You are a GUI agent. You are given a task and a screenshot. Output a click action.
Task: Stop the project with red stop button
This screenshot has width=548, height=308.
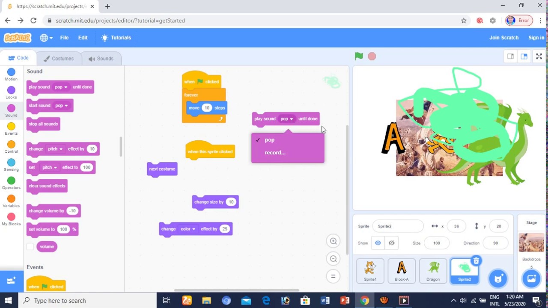[372, 56]
